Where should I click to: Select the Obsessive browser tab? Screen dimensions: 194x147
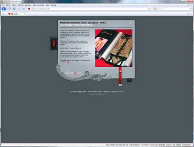pos(17,14)
